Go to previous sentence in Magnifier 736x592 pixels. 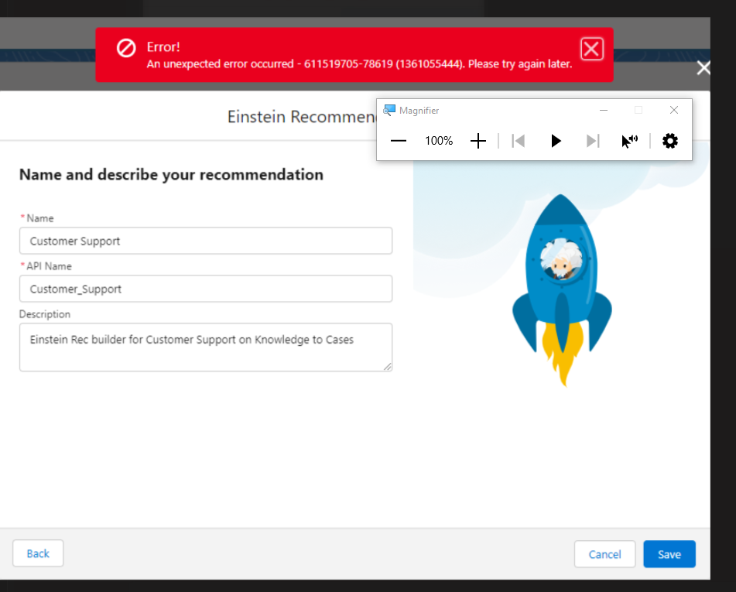(519, 141)
